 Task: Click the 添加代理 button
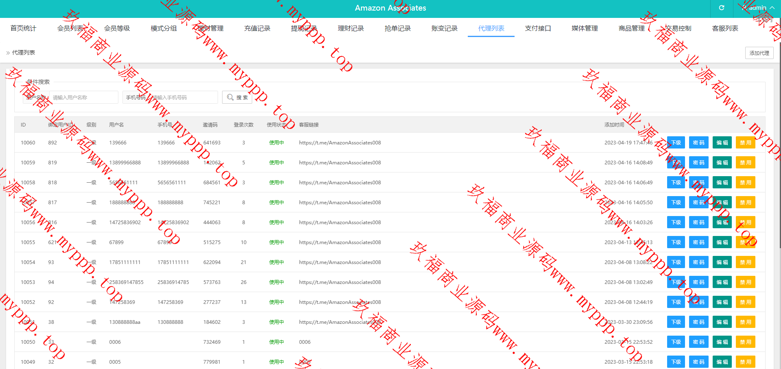pos(759,53)
